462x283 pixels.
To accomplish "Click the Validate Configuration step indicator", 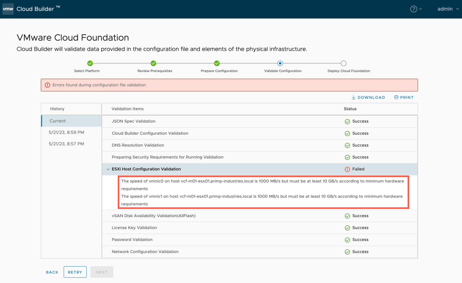I will click(x=280, y=63).
